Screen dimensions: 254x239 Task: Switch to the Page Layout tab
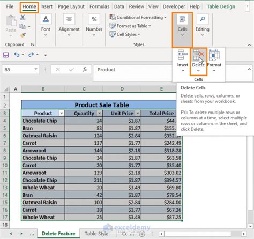click(x=71, y=6)
